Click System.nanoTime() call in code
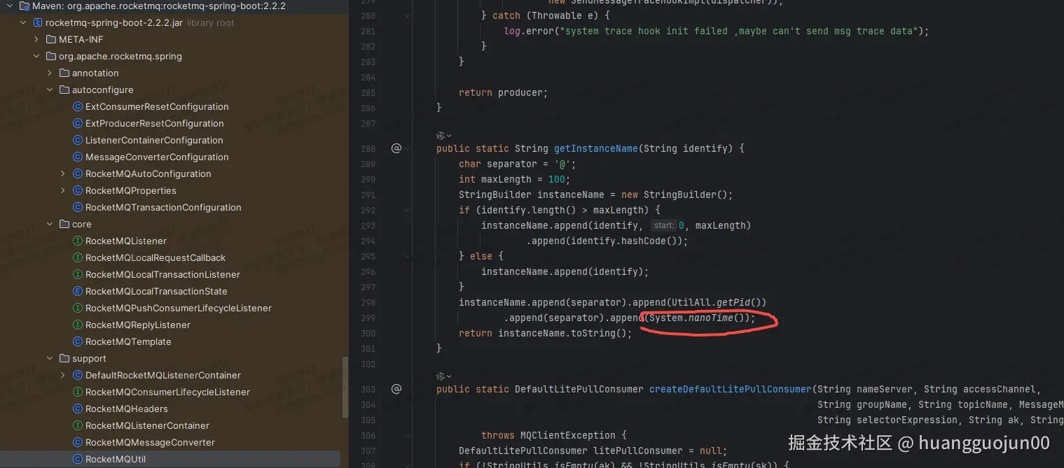The image size is (1064, 468). [699, 318]
